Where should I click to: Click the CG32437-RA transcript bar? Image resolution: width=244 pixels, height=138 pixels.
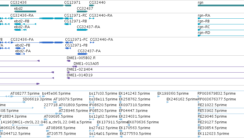[82, 30]
